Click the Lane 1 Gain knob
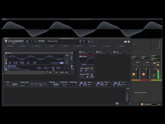Image resolution: width=165 pixels, height=124 pixels. pos(81,85)
